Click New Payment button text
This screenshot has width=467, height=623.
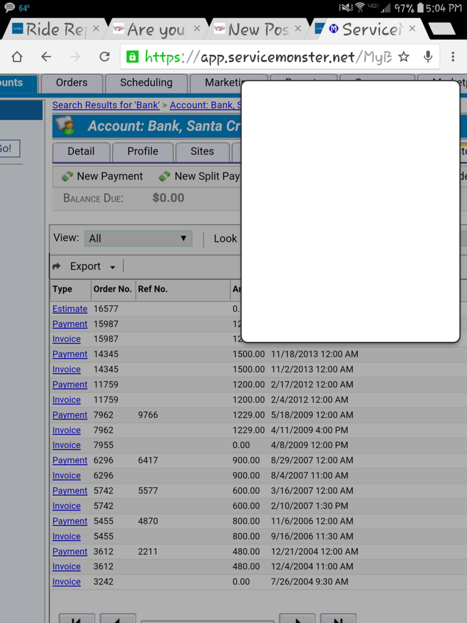coord(110,176)
